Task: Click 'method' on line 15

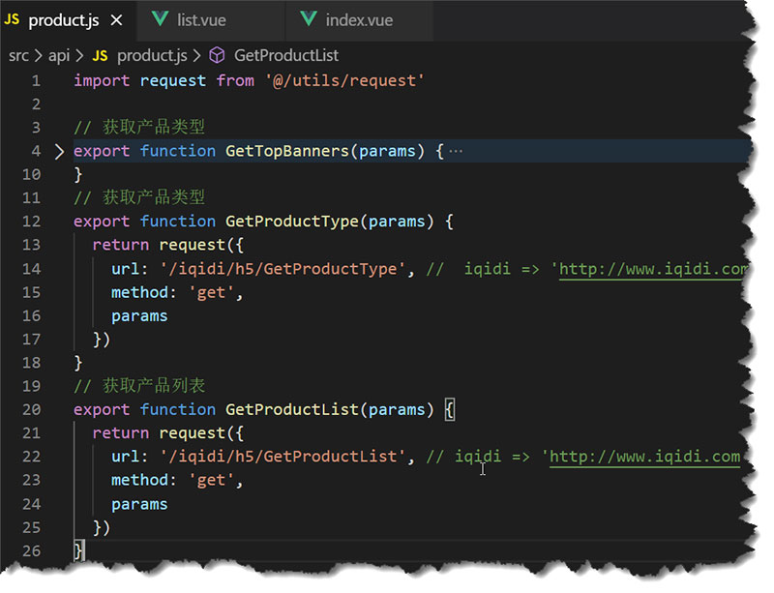Action: coord(139,293)
